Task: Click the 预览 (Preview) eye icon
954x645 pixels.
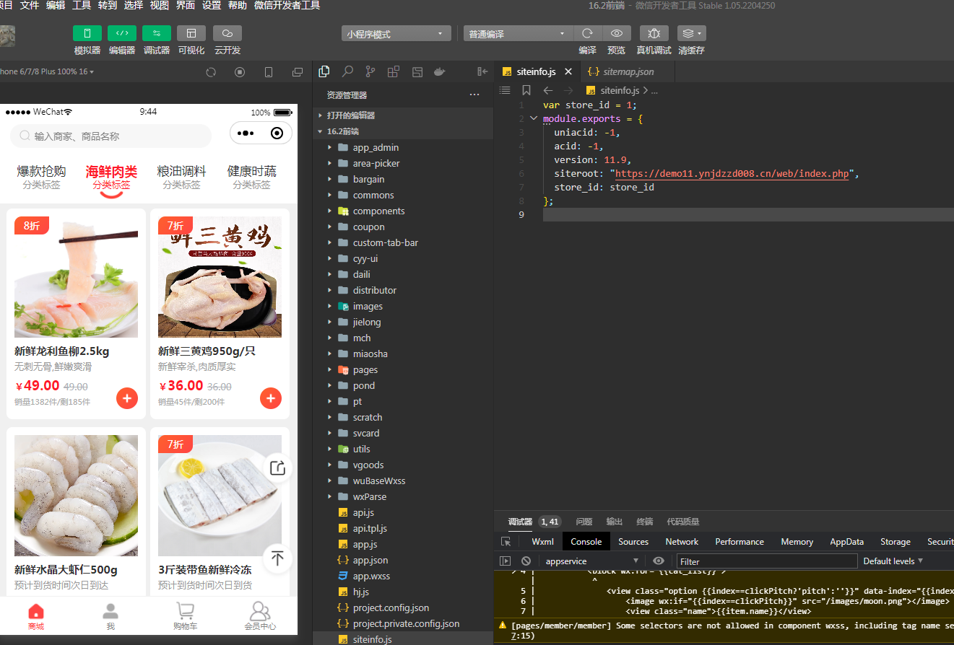Action: 616,32
